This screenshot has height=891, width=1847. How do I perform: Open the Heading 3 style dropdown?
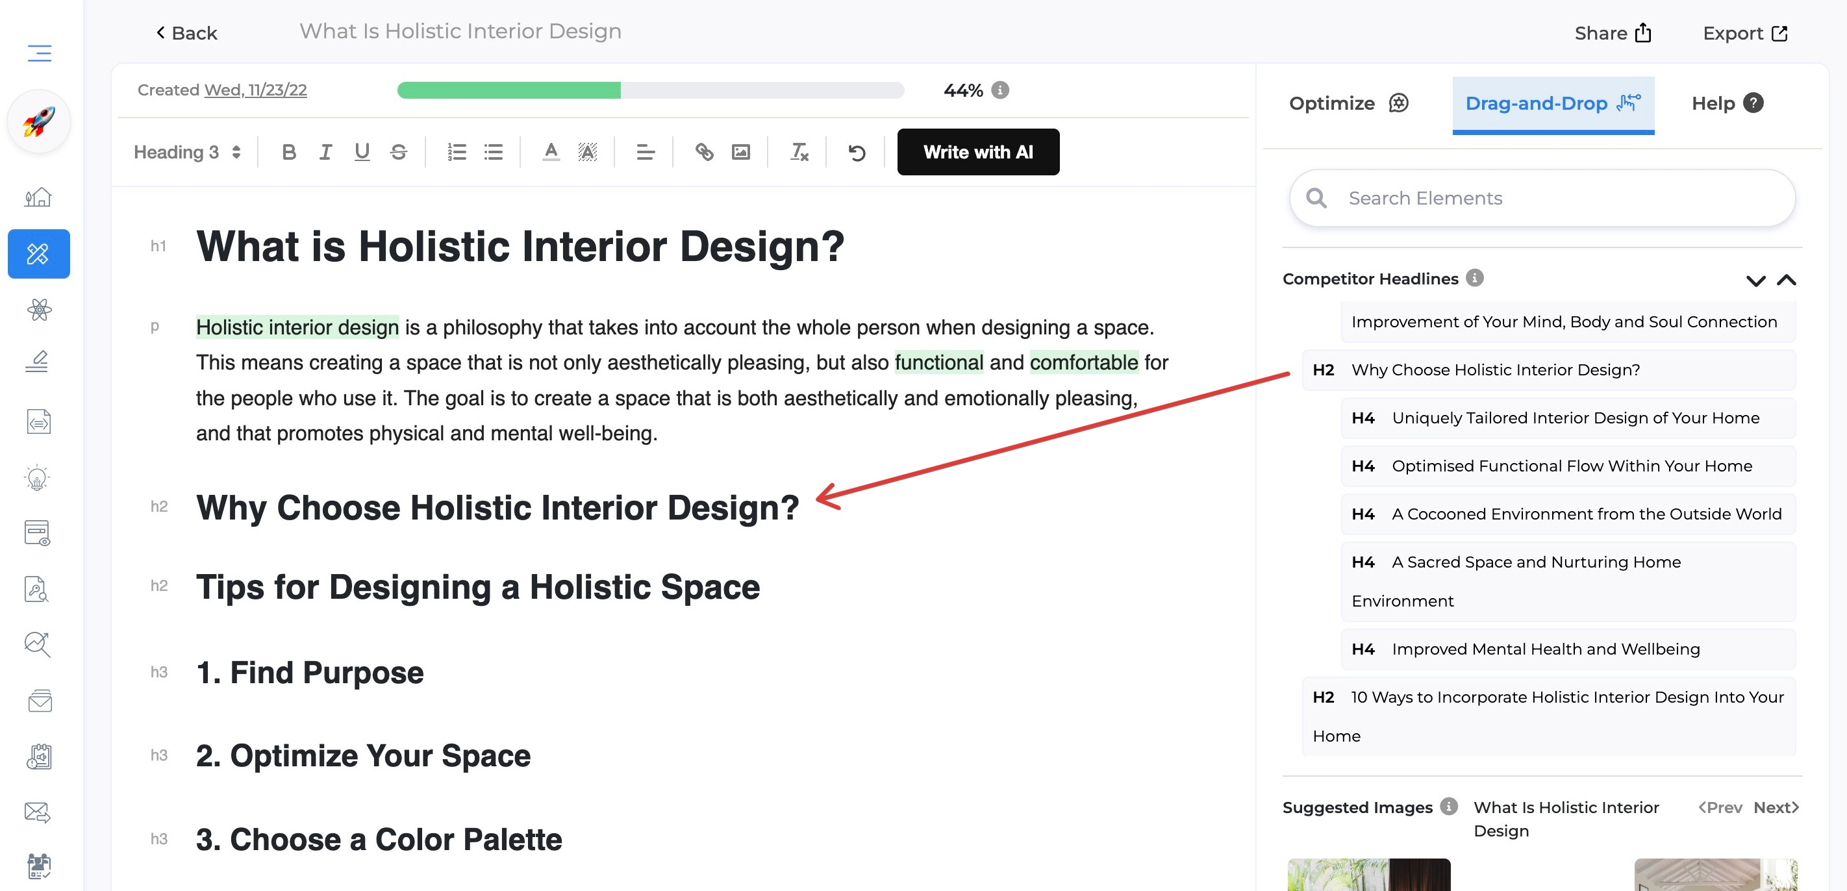click(x=187, y=152)
